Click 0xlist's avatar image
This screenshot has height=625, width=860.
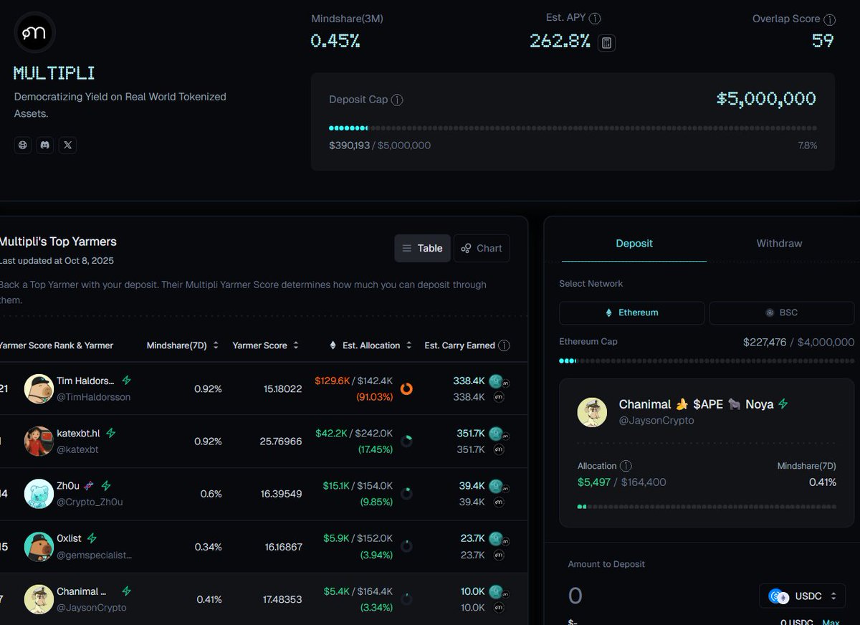(x=39, y=547)
